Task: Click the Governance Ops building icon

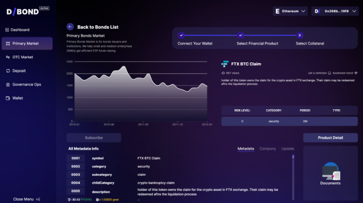Action: [x=8, y=84]
